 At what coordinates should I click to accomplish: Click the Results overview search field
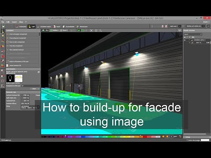click(x=193, y=34)
